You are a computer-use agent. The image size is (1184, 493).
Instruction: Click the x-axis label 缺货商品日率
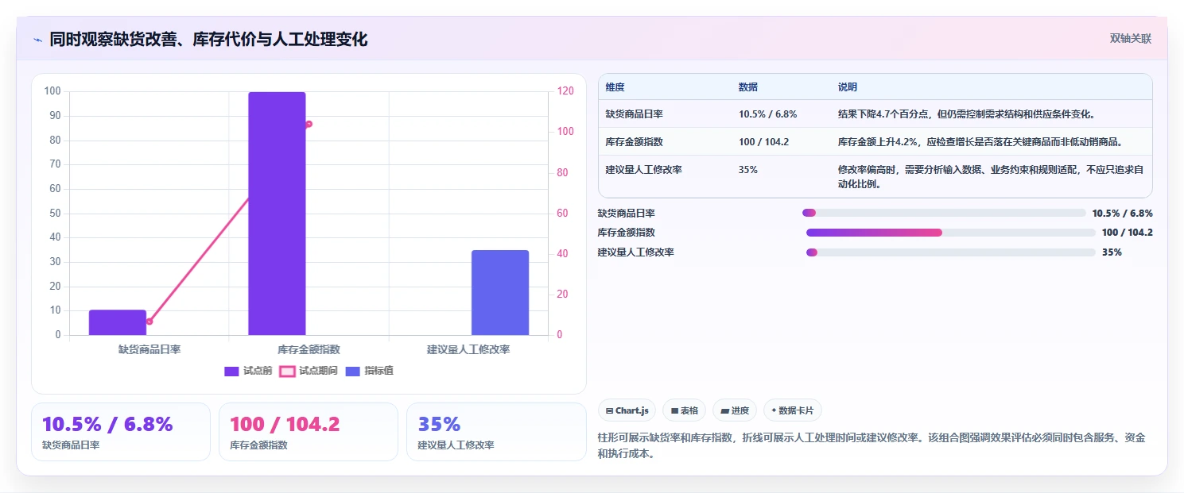click(x=149, y=349)
